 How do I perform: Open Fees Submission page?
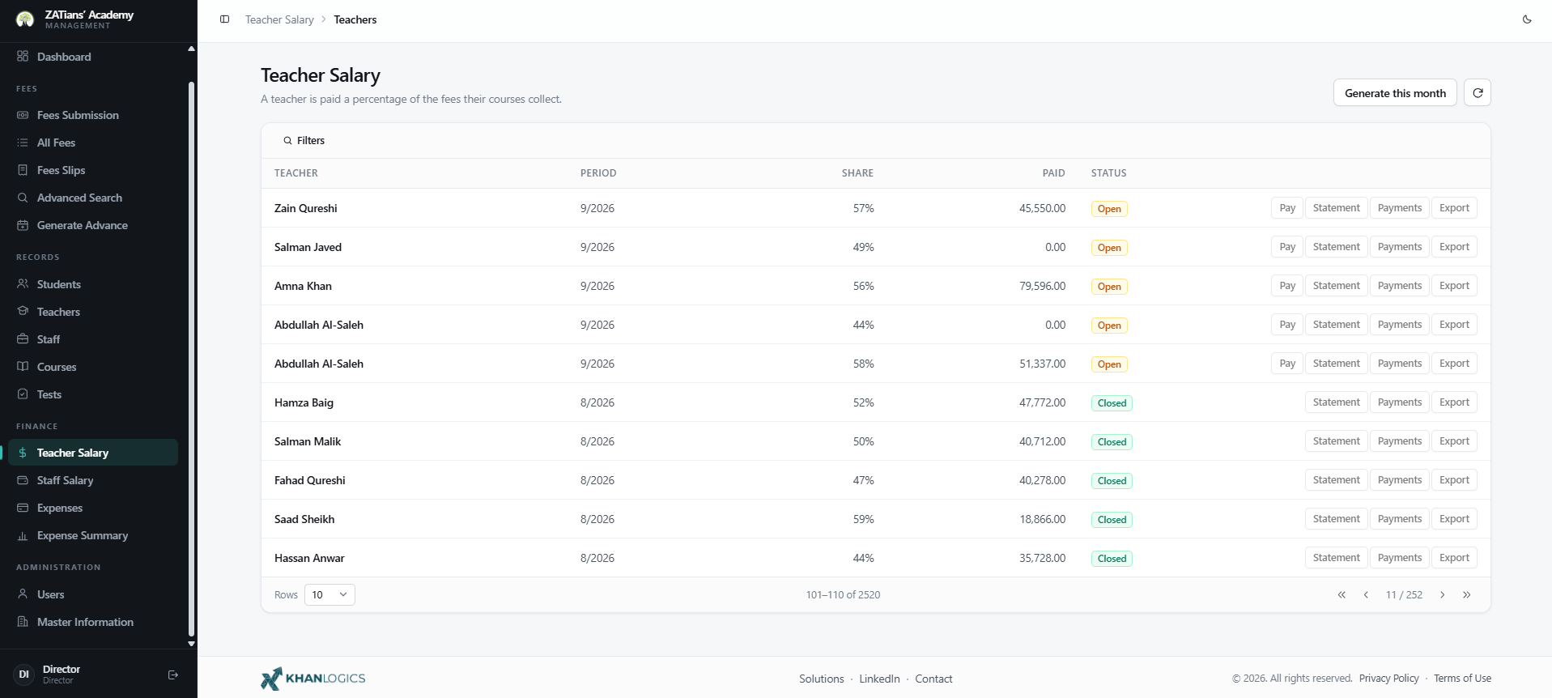(x=93, y=115)
